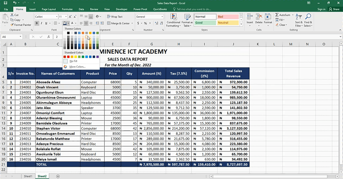343x179 pixels.
Task: Toggle Italic formatting
Action: click(x=42, y=23)
